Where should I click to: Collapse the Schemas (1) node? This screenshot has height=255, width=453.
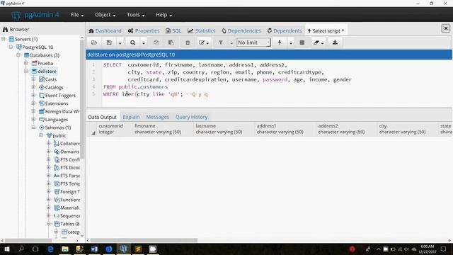(33, 127)
